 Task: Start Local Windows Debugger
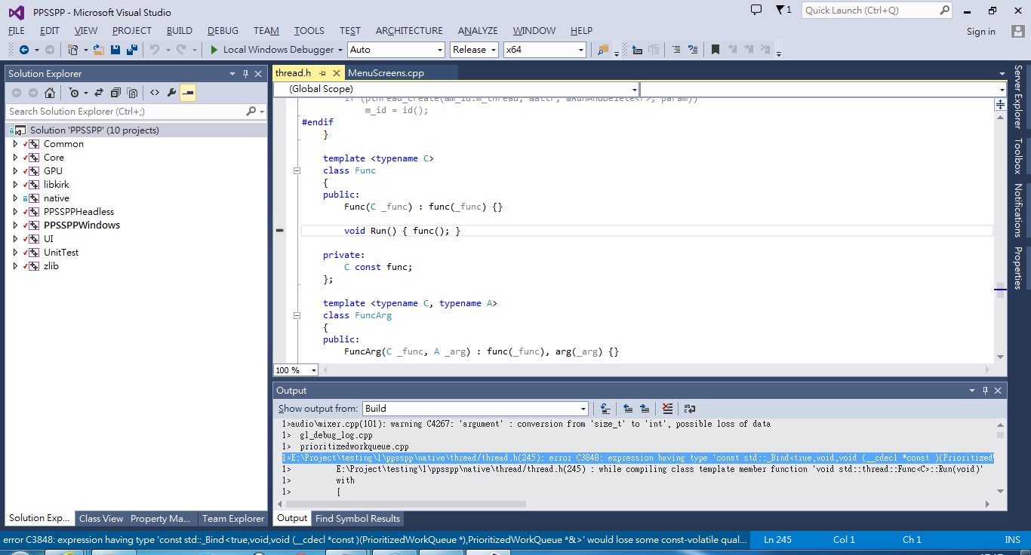[271, 50]
